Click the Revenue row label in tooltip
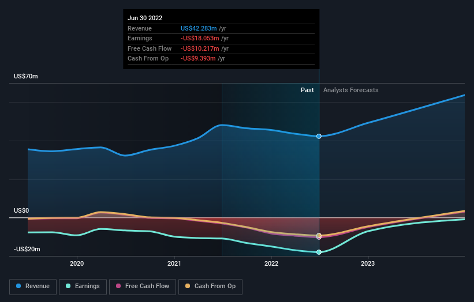The image size is (474, 302). (140, 28)
